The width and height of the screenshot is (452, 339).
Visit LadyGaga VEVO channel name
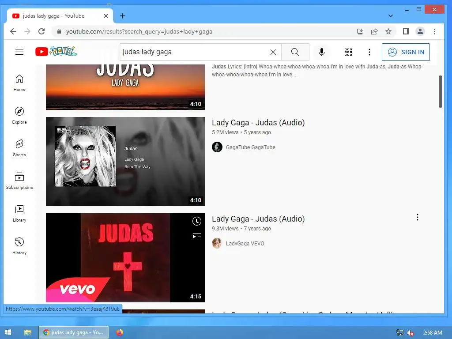point(245,244)
